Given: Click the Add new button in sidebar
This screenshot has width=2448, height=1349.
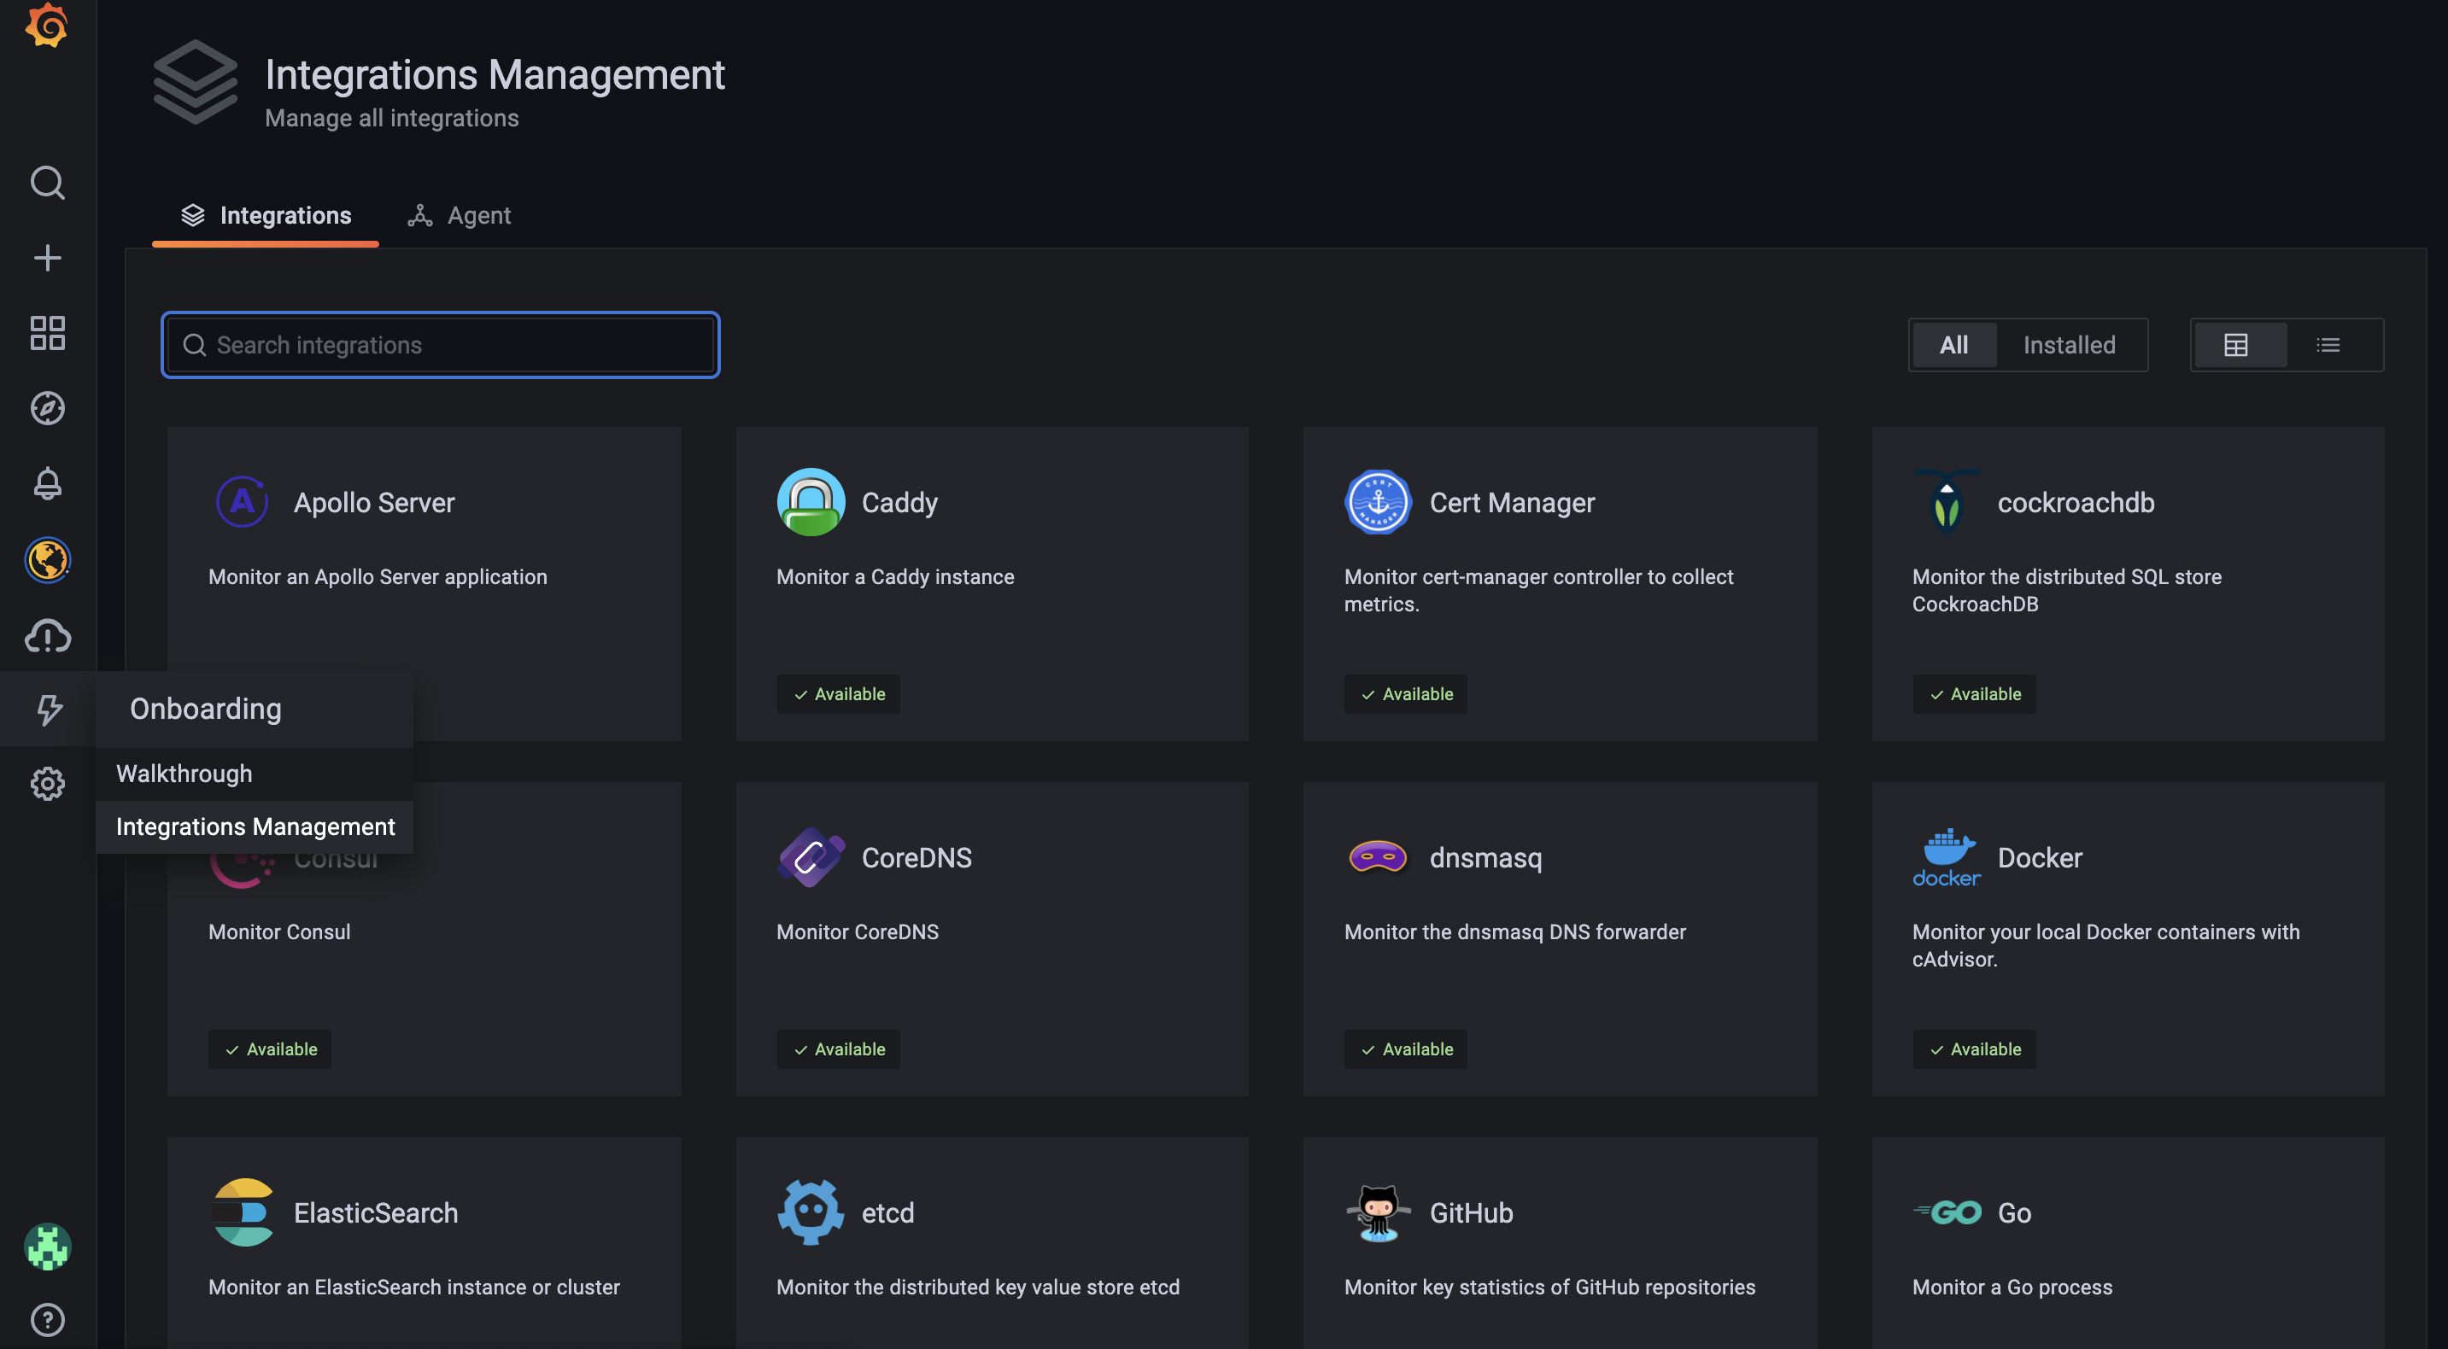Looking at the screenshot, I should point(46,258).
